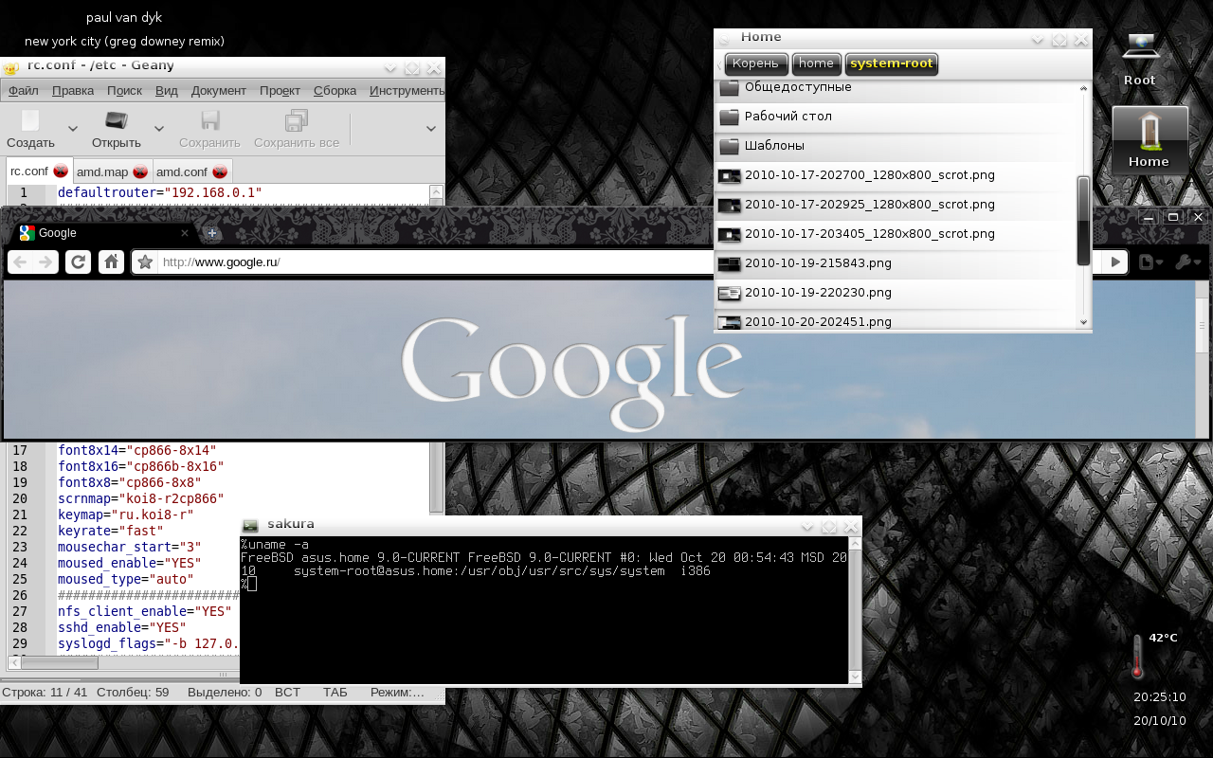The image size is (1213, 758).
Task: Click the Chrome reload page icon
Action: coord(78,262)
